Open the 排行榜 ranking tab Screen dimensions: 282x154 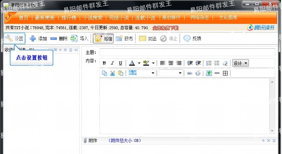[x=69, y=18]
